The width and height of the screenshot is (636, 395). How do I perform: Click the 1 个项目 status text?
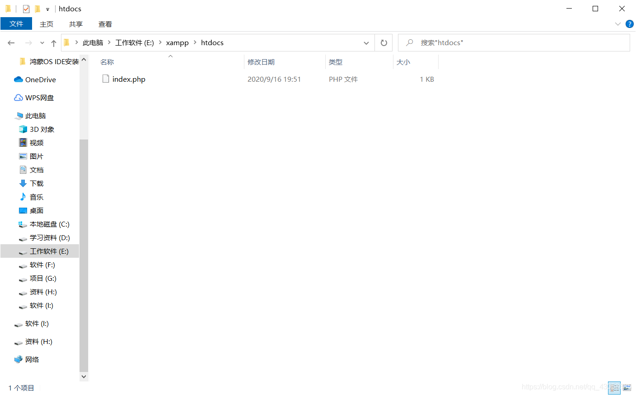21,388
